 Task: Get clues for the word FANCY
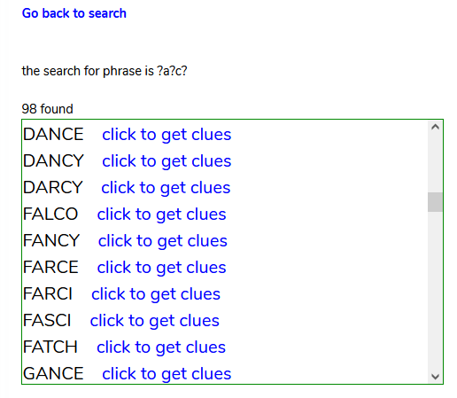coord(163,241)
